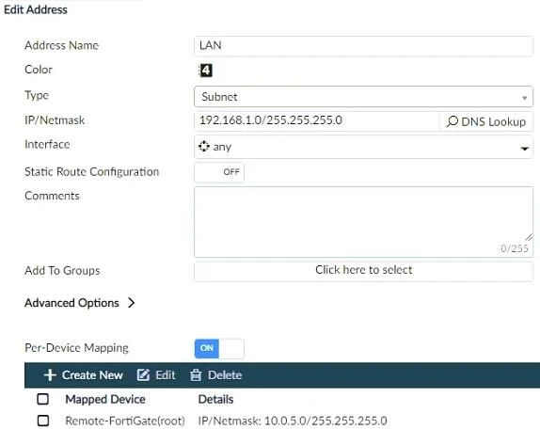Click the IP/Netmask 10.0.5.0 details cell
540x429 pixels.
point(293,421)
